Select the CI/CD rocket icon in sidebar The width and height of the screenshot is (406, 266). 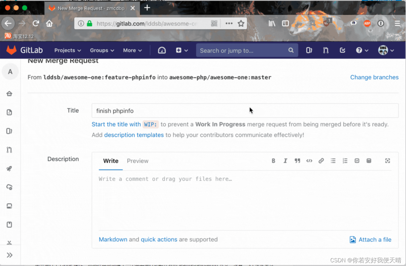(9, 169)
